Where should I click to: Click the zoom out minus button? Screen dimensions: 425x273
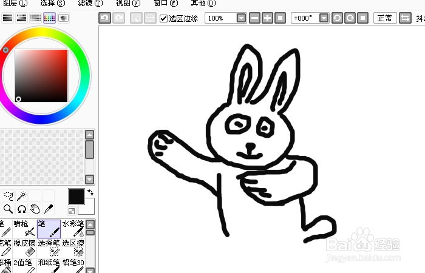254,18
